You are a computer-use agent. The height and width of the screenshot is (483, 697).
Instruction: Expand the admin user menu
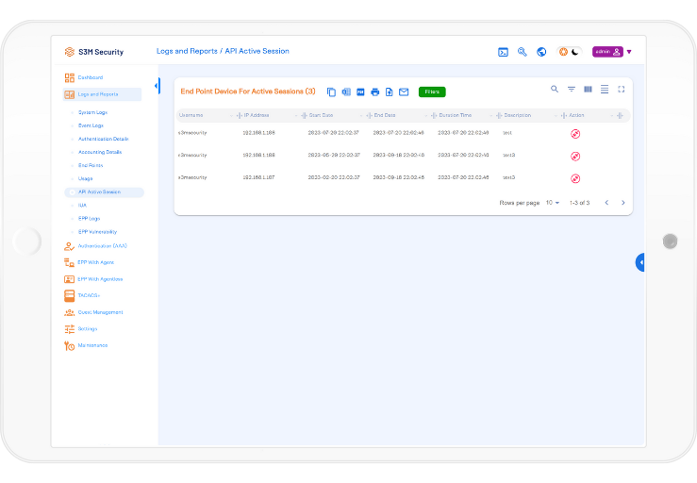click(628, 52)
